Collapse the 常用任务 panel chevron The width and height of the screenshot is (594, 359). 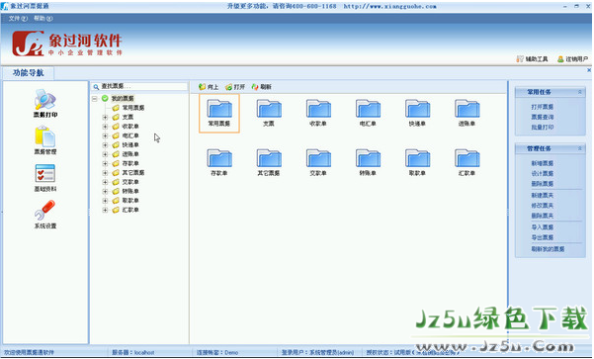[x=579, y=92]
